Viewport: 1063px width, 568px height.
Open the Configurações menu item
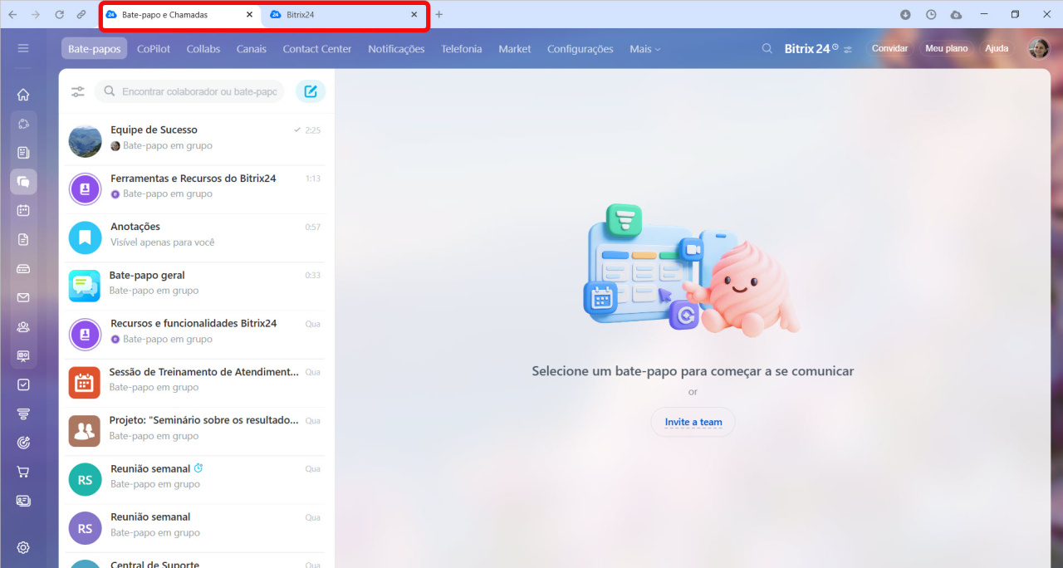click(x=580, y=49)
